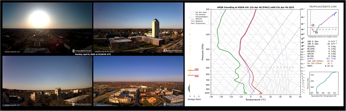The width and height of the screenshot is (346, 111).
Task: Click the red 48F surface temperature label
Action: pyautogui.click(x=261, y=93)
